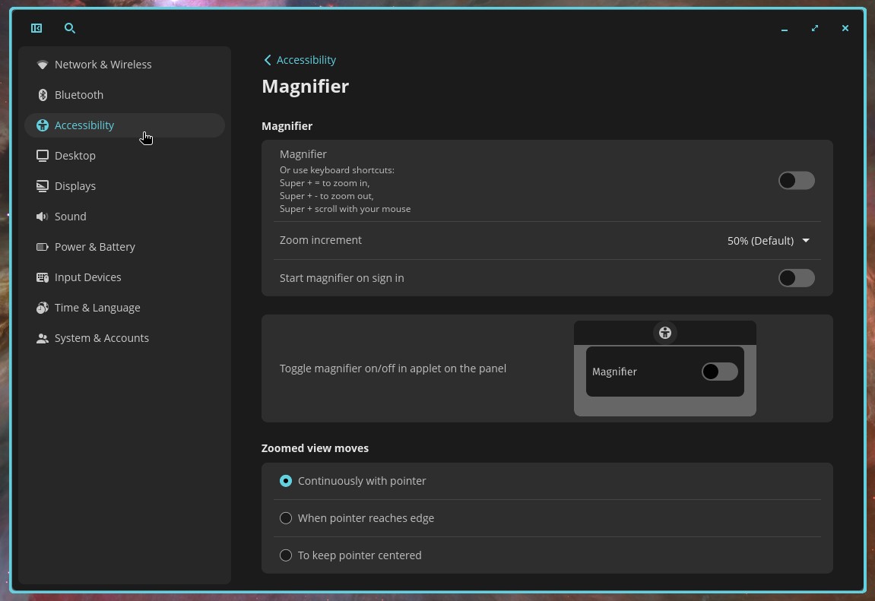
Task: Open Network & Wireless settings page
Action: click(125, 65)
